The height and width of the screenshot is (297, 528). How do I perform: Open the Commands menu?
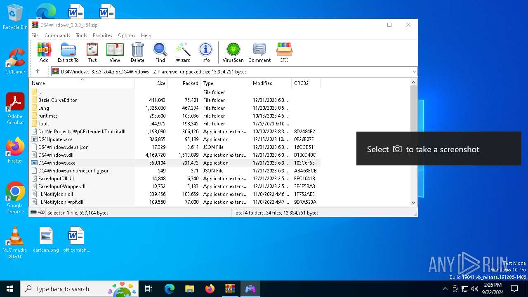57,35
